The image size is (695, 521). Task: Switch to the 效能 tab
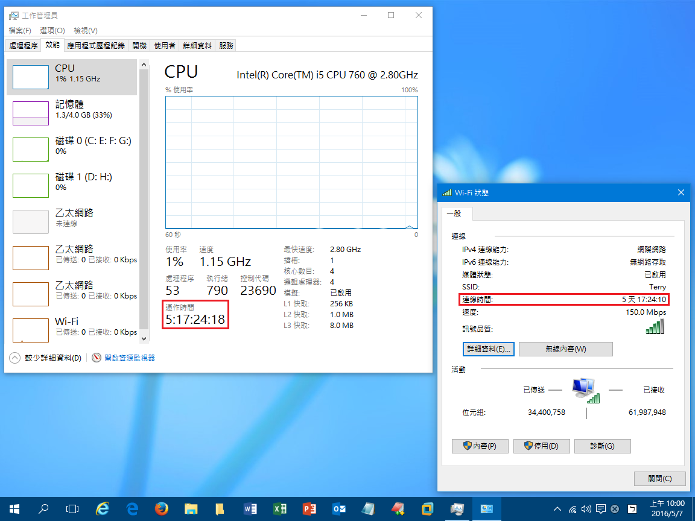(x=52, y=45)
